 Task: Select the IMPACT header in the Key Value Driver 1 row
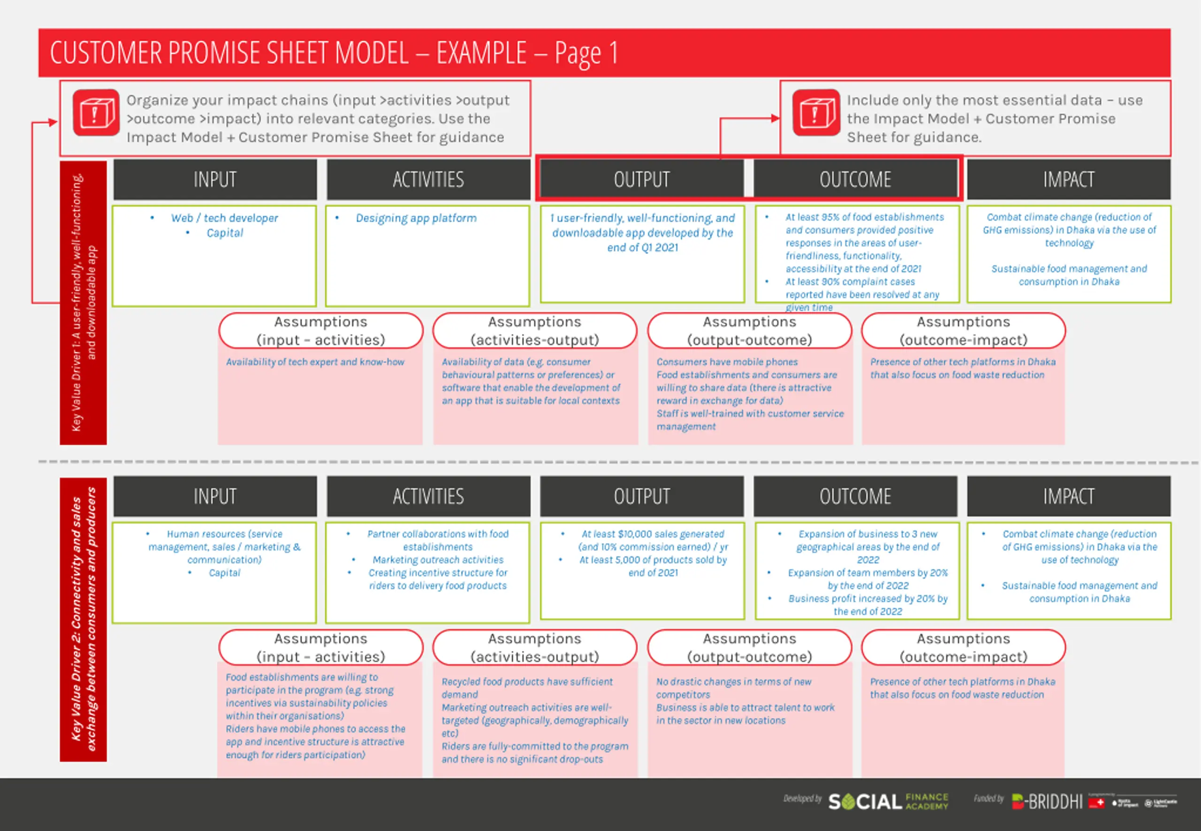[x=1069, y=180]
